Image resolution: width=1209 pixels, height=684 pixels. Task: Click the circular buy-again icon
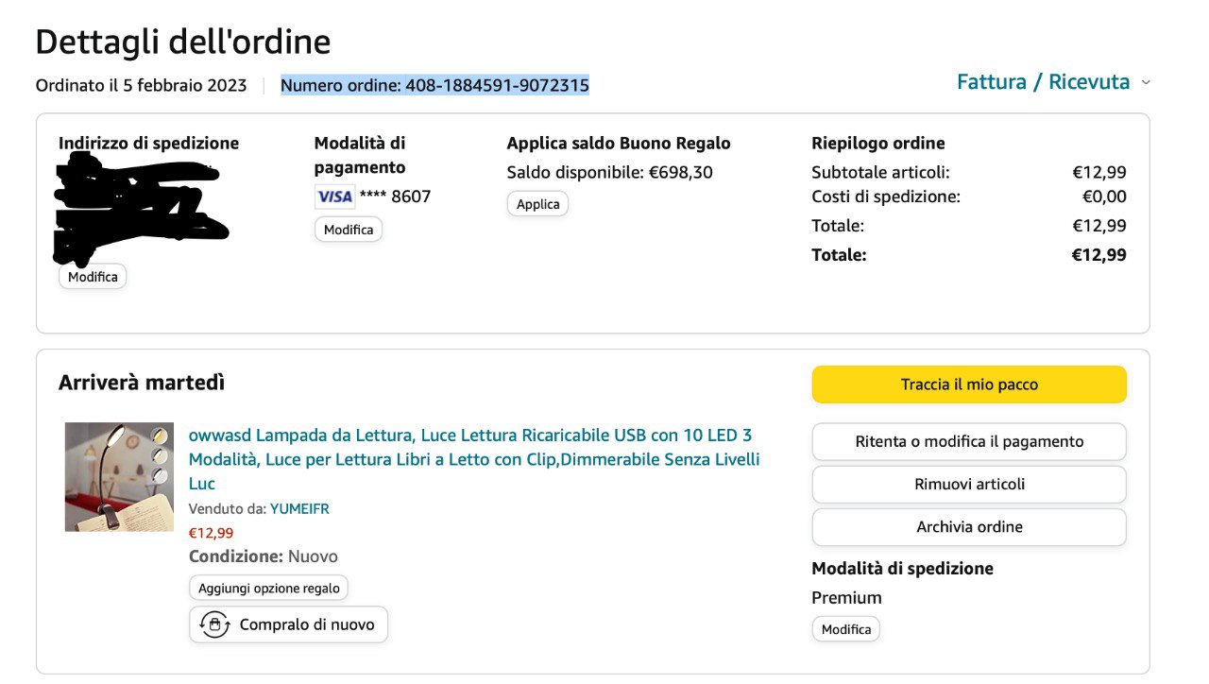(215, 624)
